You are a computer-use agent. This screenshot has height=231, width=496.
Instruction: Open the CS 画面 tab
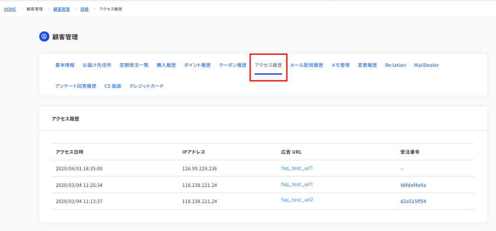click(x=113, y=86)
